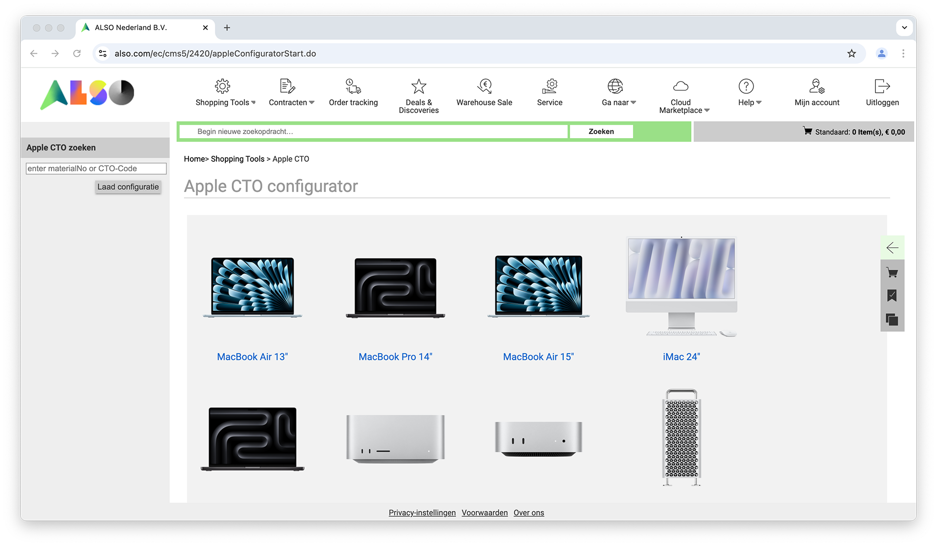Image resolution: width=937 pixels, height=546 pixels.
Task: Open Chrome three-dot menu
Action: click(903, 53)
